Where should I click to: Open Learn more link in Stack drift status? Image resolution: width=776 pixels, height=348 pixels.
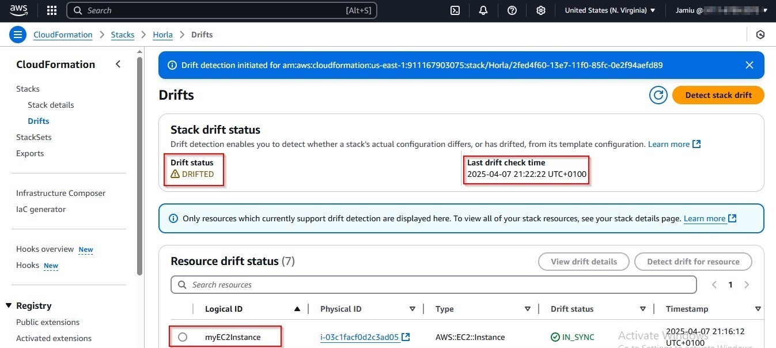674,144
